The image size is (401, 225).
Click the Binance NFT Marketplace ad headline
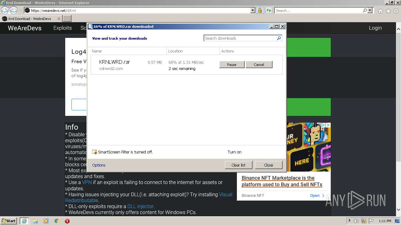(282, 181)
